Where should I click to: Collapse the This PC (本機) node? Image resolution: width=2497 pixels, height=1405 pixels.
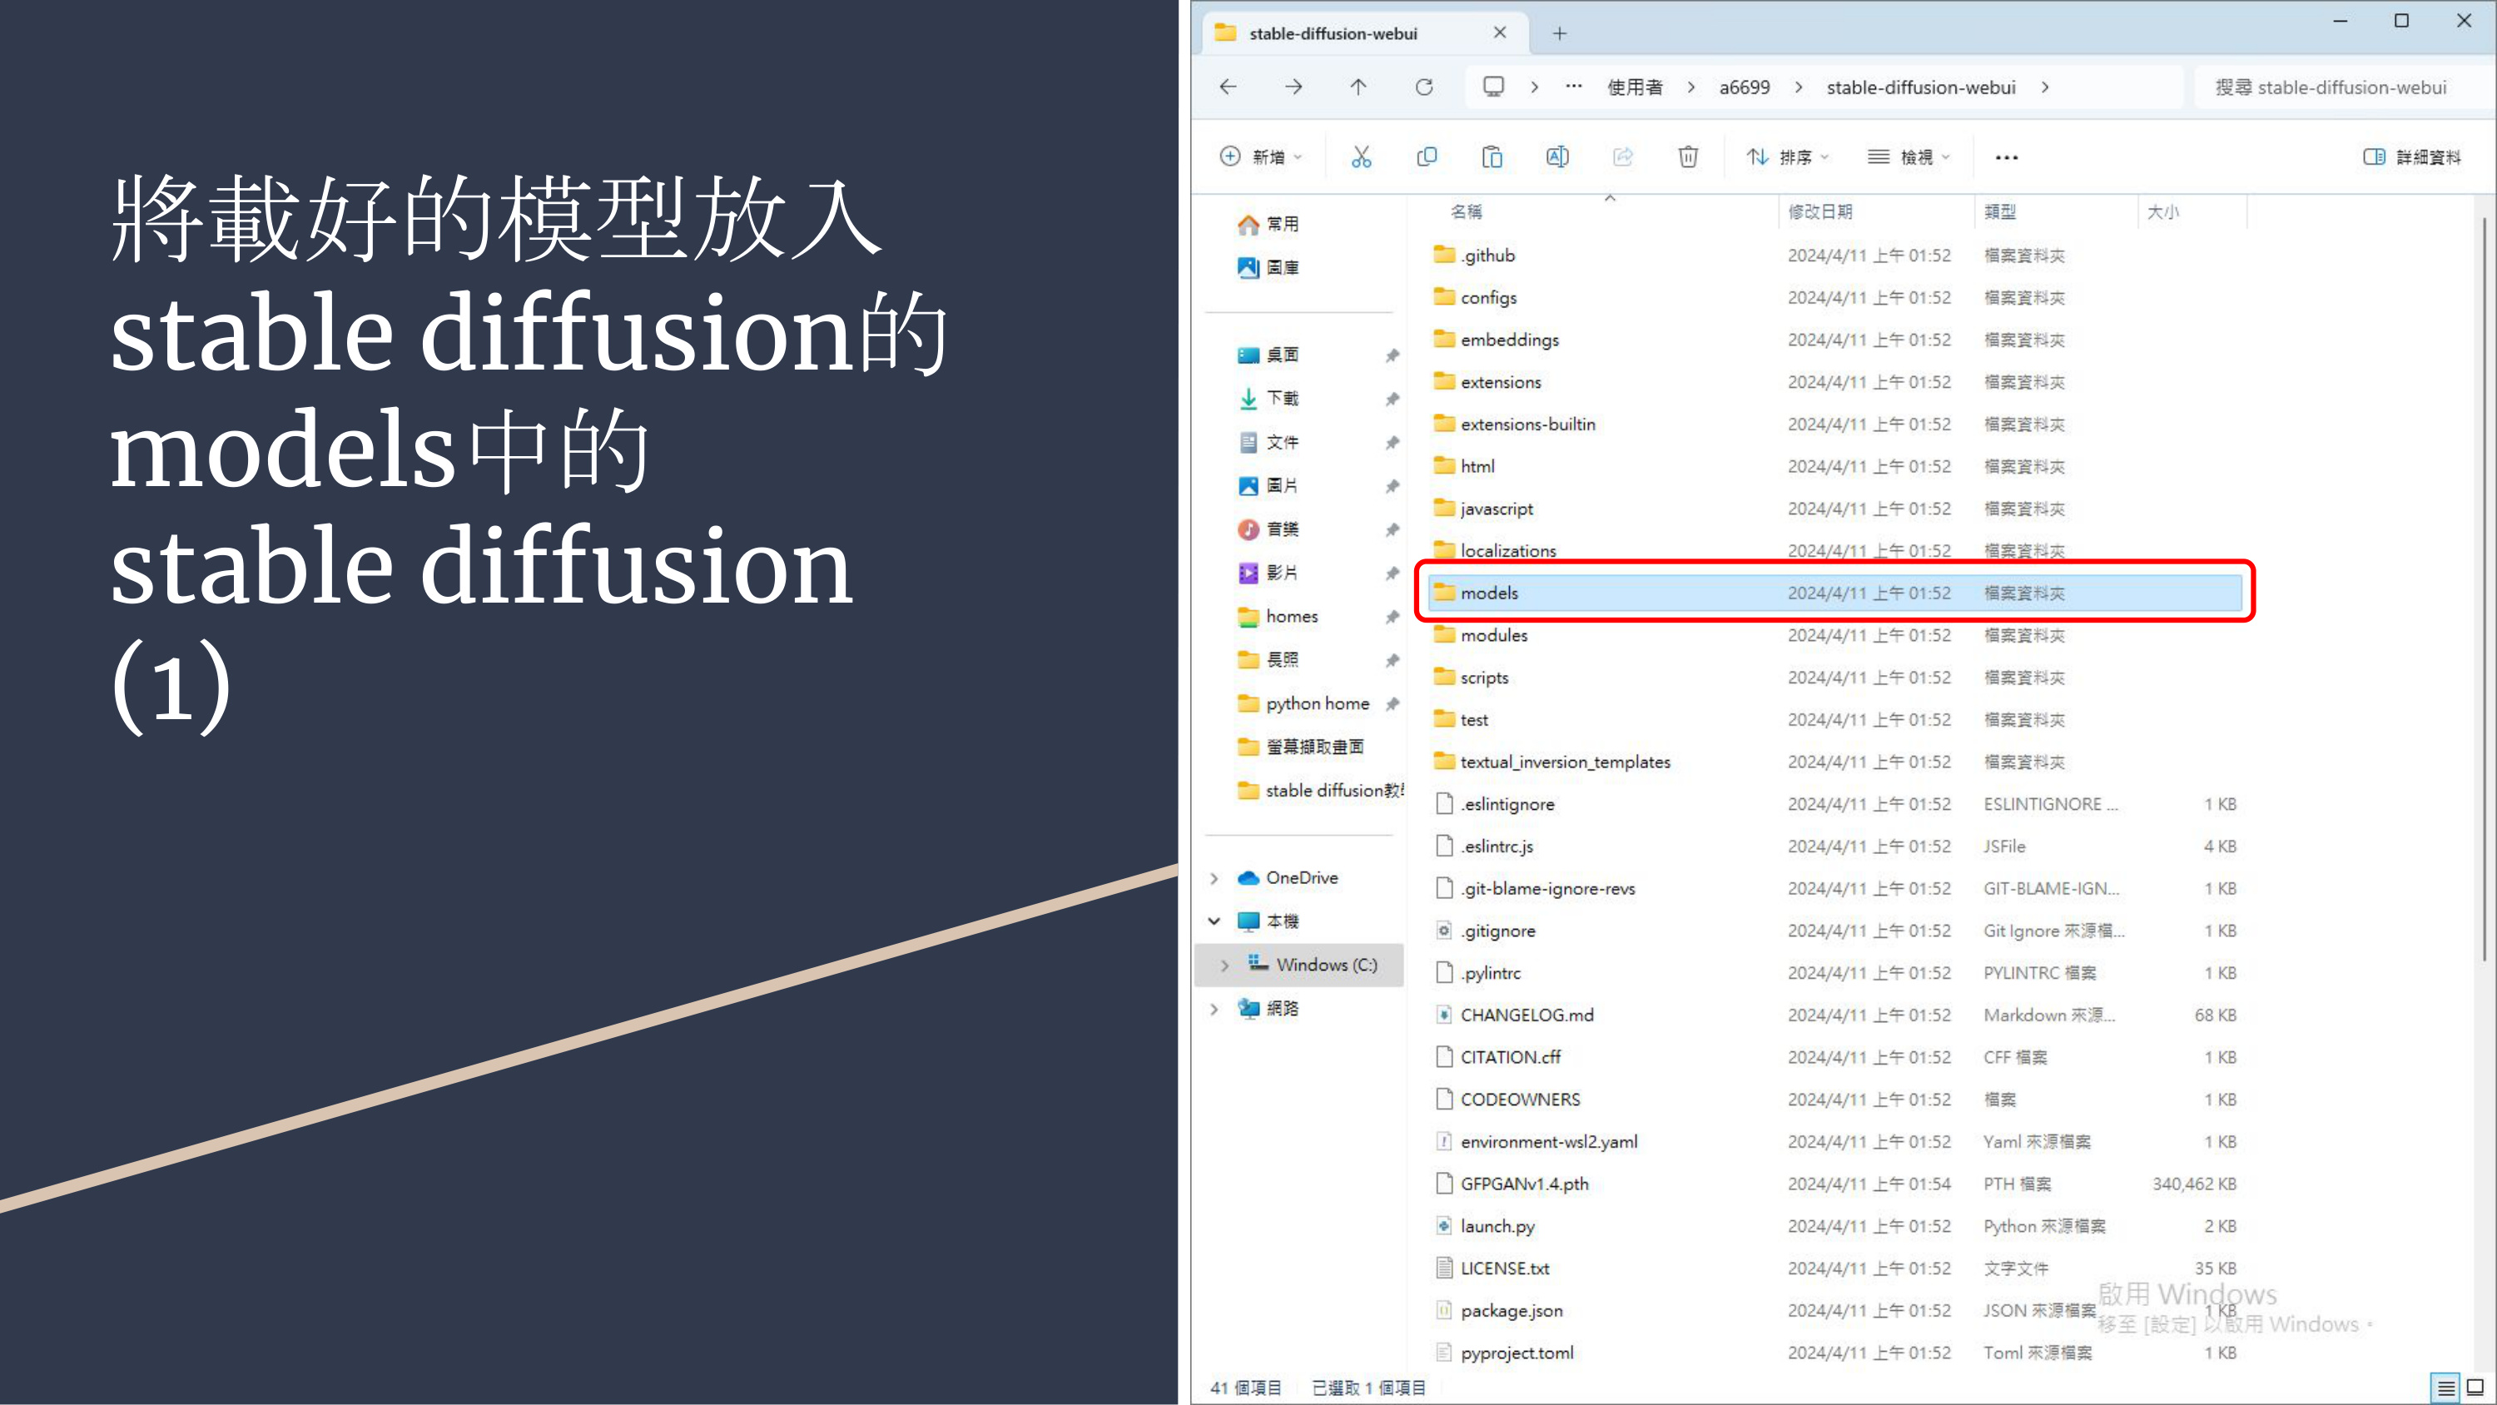1214,921
